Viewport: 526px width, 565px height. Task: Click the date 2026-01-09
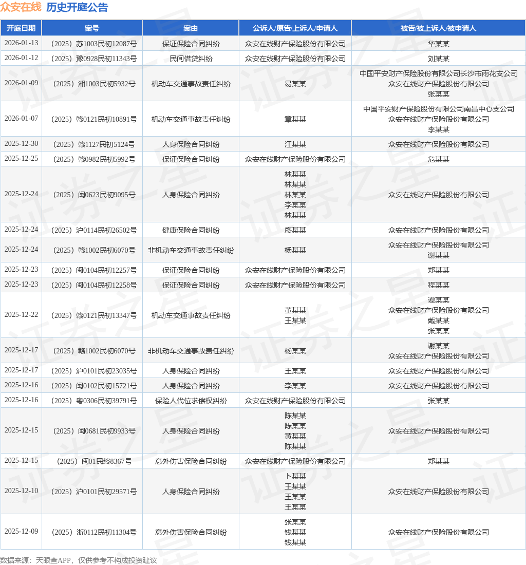click(21, 83)
